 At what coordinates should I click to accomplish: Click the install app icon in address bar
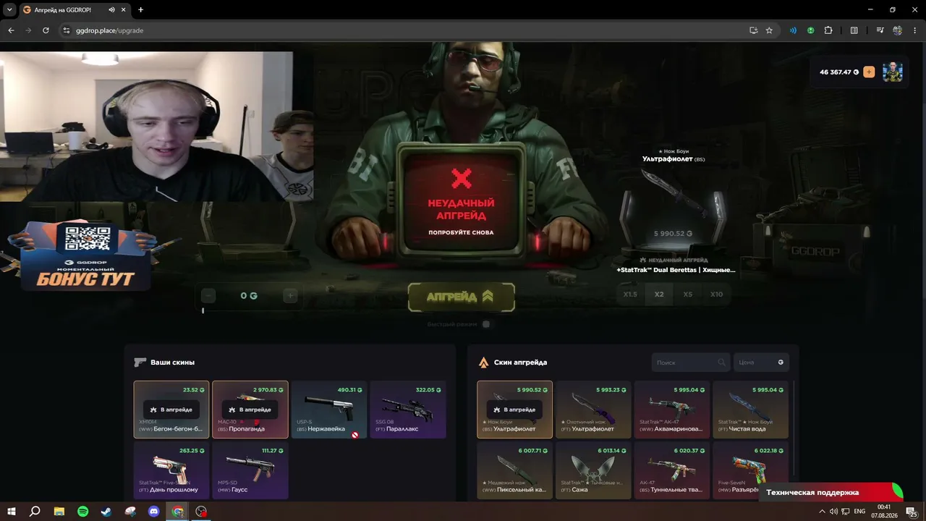(x=753, y=30)
